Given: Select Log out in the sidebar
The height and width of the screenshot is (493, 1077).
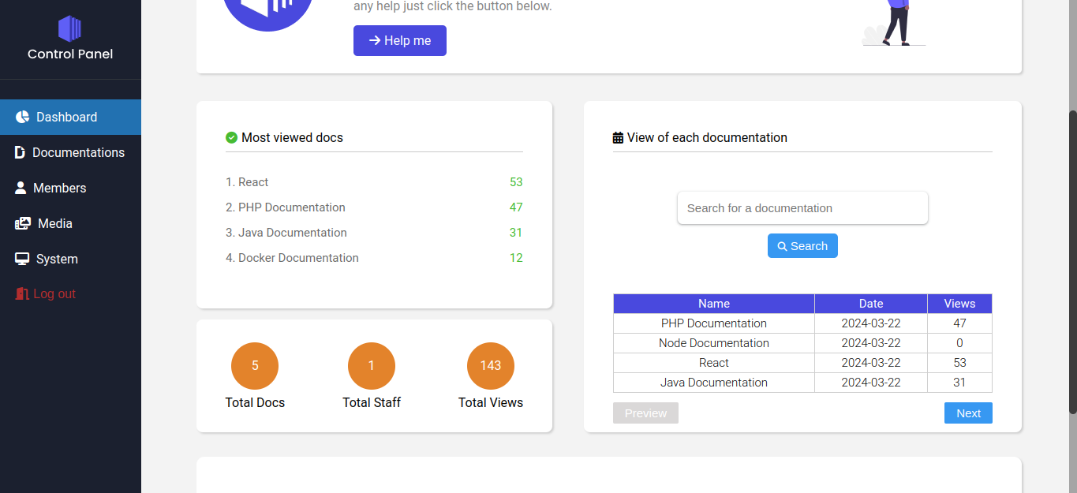Looking at the screenshot, I should (70, 293).
